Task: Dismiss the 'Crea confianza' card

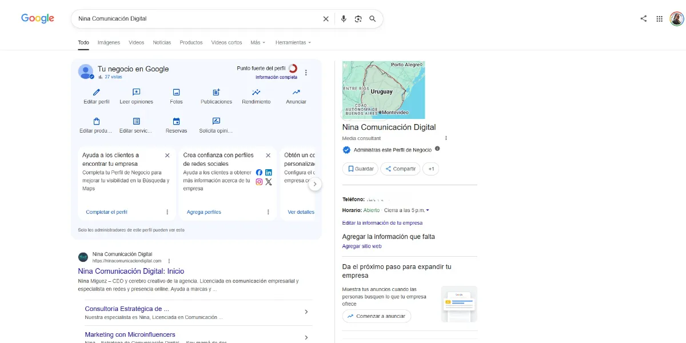Action: pyautogui.click(x=268, y=155)
